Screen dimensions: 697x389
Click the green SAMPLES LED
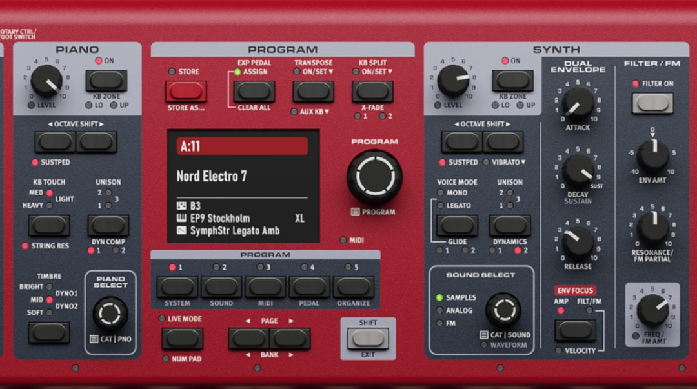(439, 297)
